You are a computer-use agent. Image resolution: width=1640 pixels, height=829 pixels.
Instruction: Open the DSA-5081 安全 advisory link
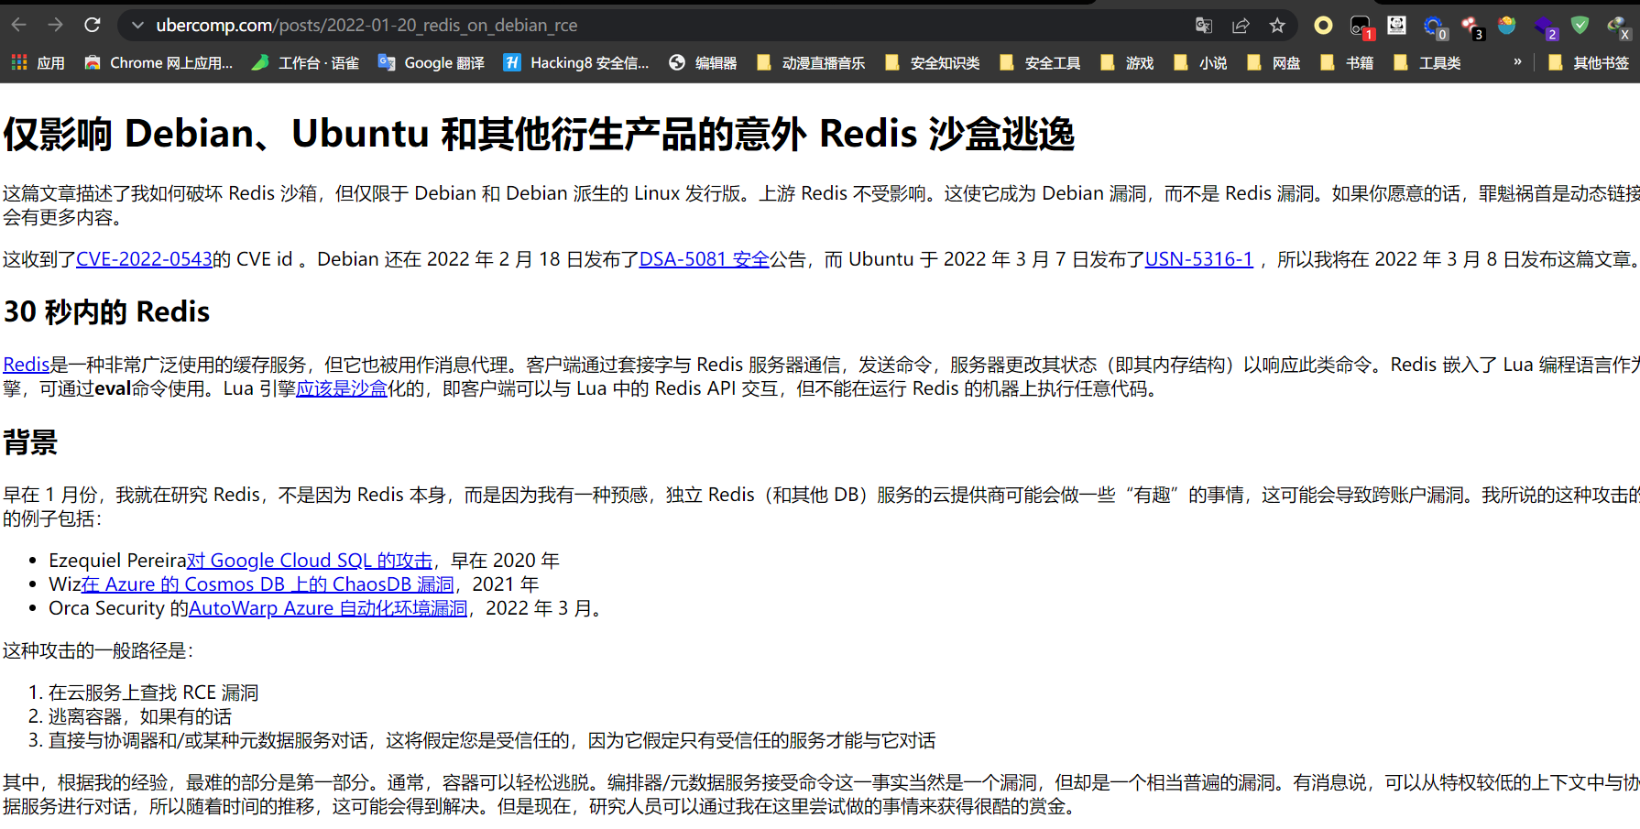point(705,259)
